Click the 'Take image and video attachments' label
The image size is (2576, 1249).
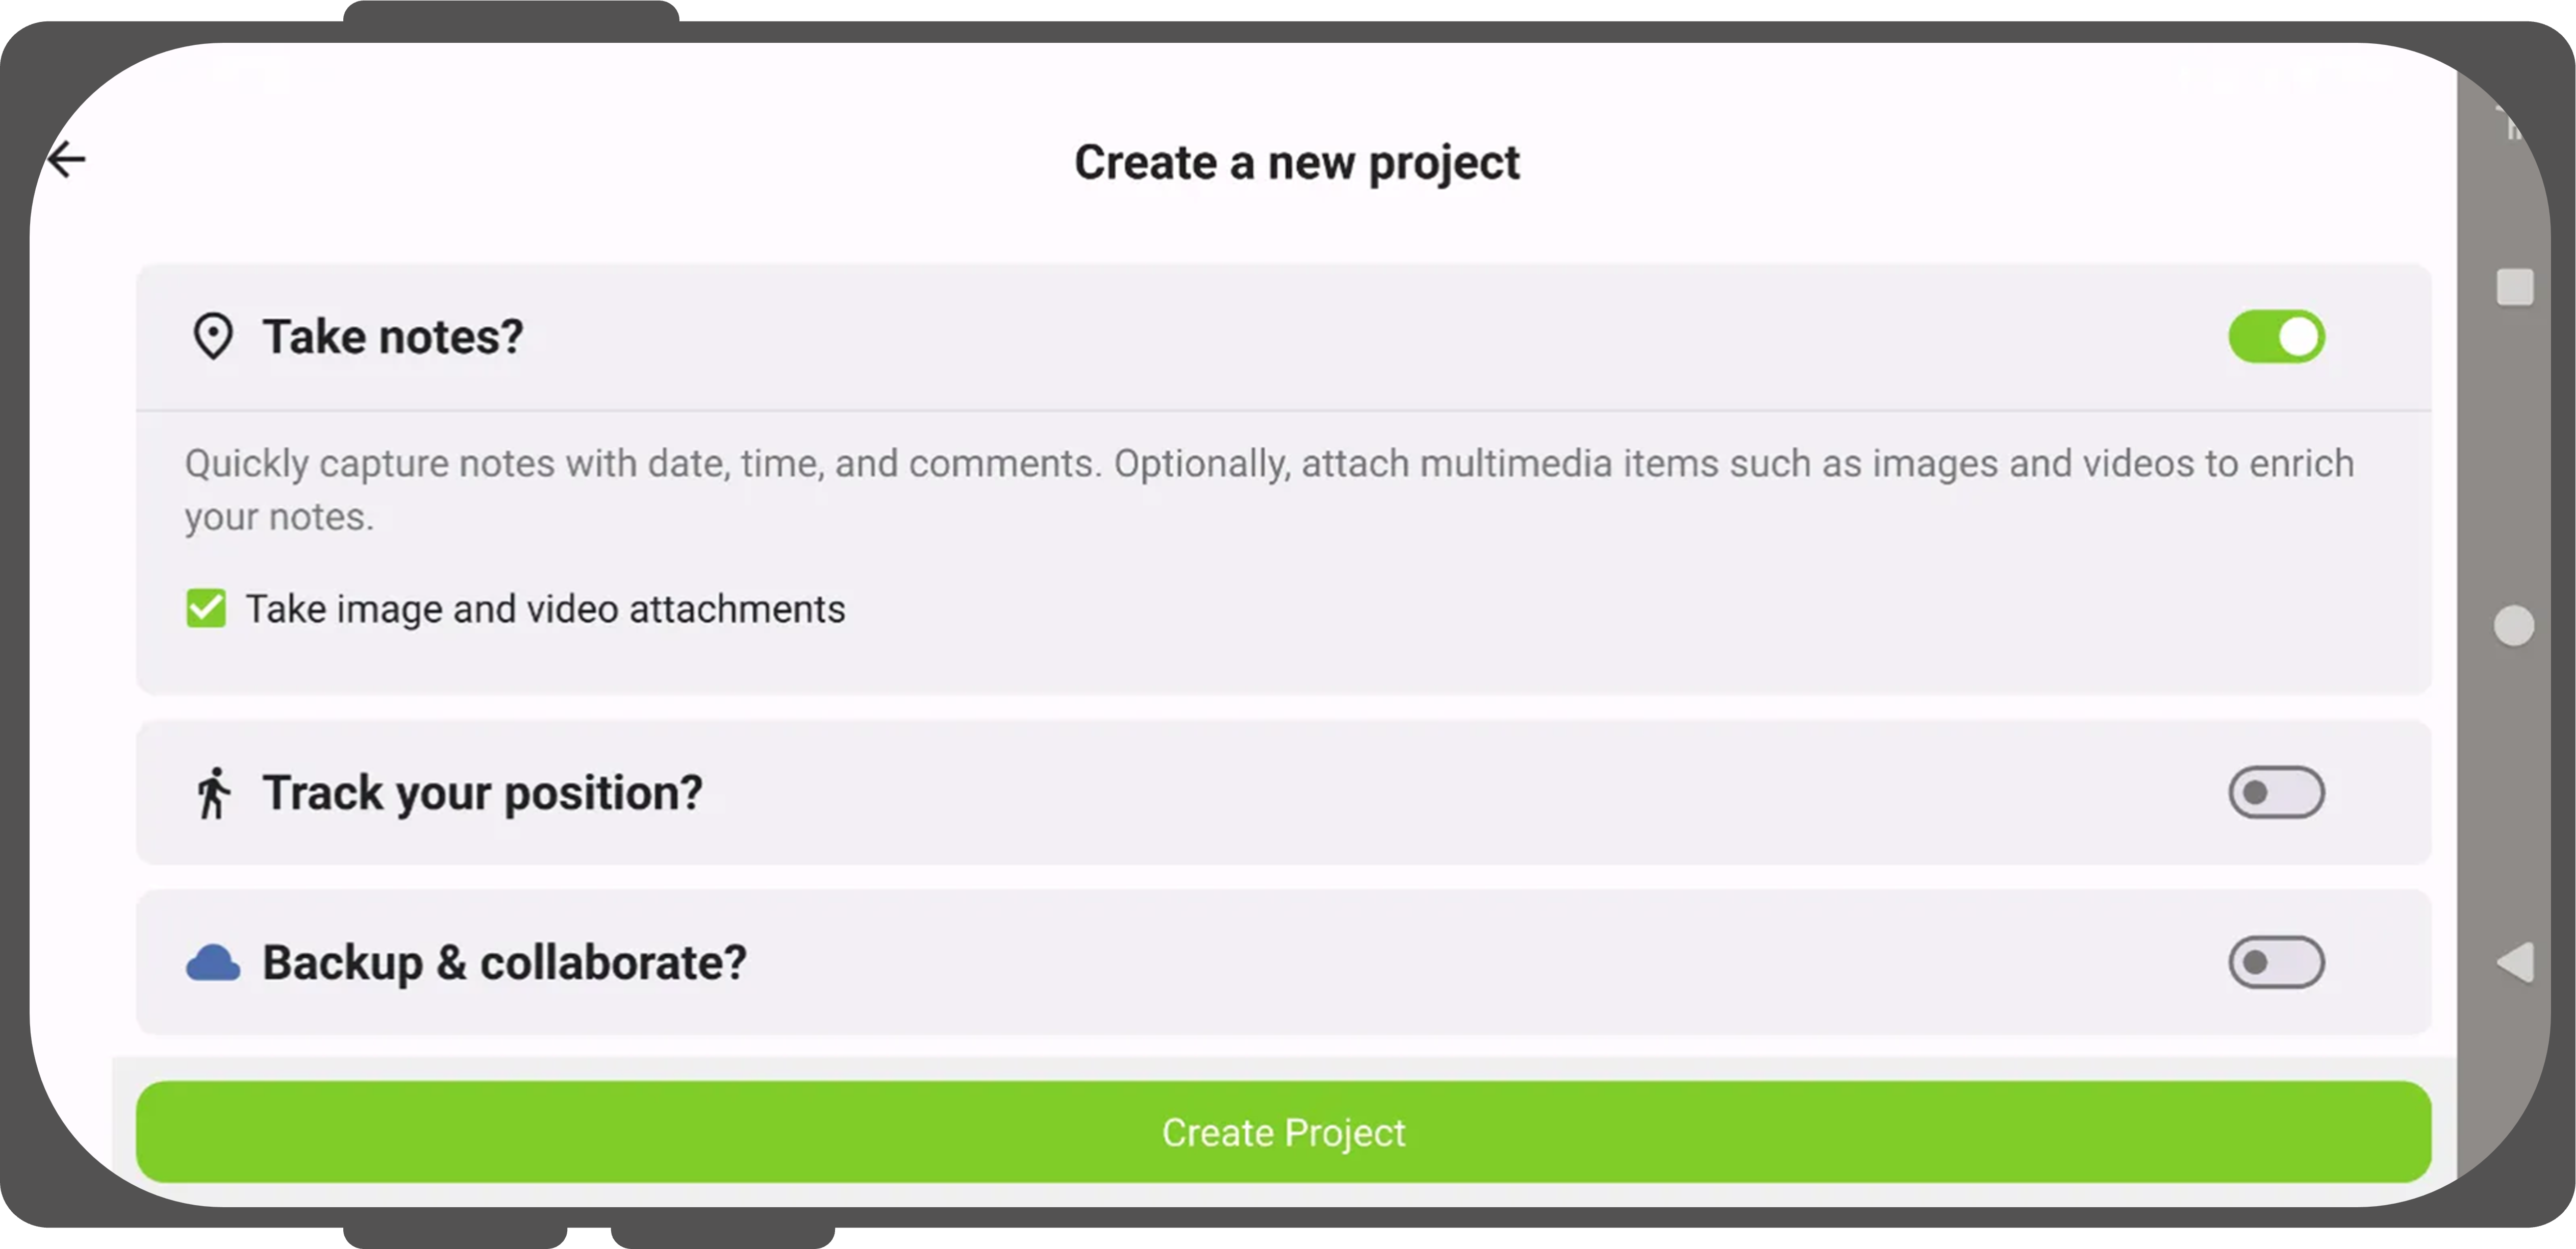[x=545, y=609]
